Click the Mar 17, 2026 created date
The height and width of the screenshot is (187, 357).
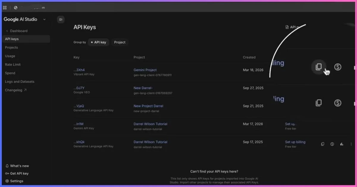point(253,124)
